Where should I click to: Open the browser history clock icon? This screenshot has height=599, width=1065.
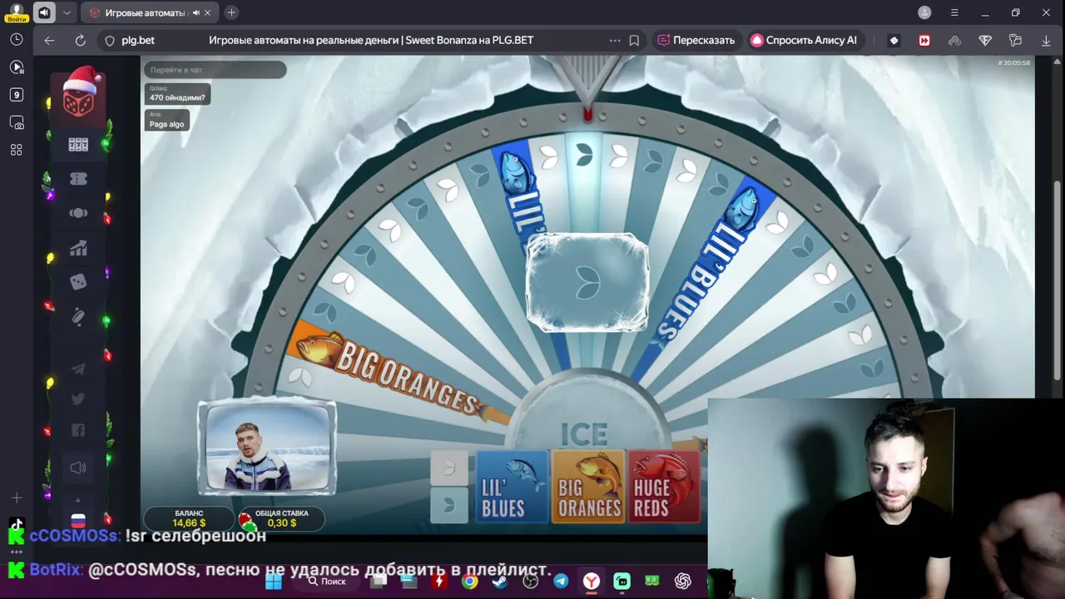coord(16,40)
